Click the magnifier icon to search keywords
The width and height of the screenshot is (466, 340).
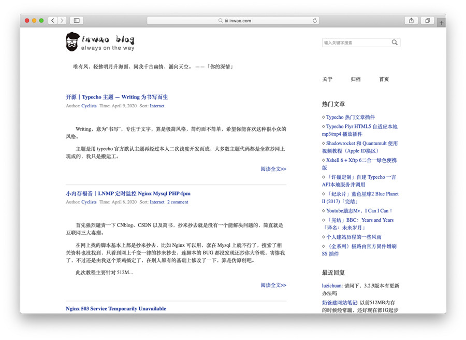[x=394, y=42]
